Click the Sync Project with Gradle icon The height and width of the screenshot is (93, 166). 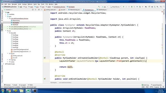pyautogui.click(x=152, y=7)
